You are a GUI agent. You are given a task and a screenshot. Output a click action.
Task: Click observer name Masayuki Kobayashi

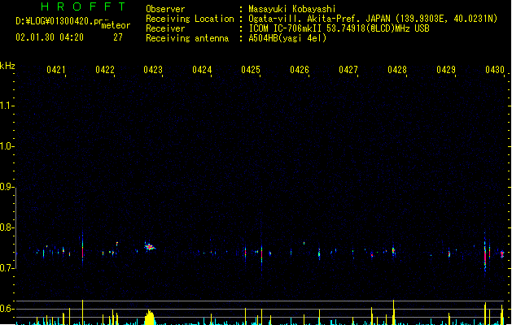click(292, 9)
